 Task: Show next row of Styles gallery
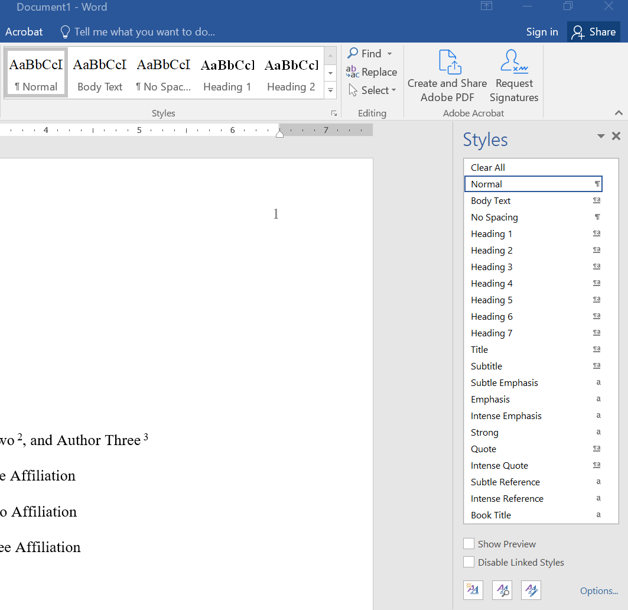(x=330, y=73)
